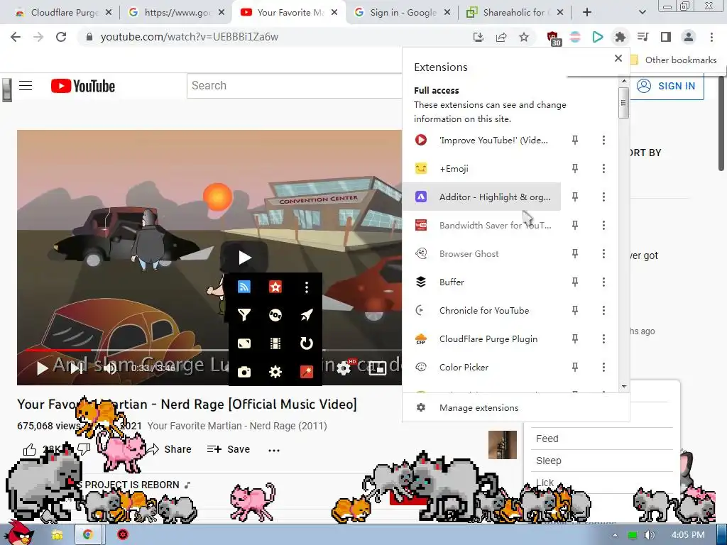Launch the Color Picker extension
This screenshot has width=727, height=545.
point(482,367)
